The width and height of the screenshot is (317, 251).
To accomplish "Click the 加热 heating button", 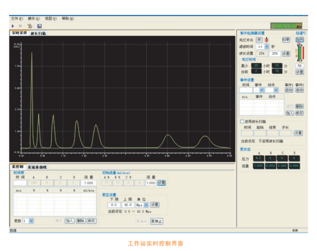I will click(300, 40).
